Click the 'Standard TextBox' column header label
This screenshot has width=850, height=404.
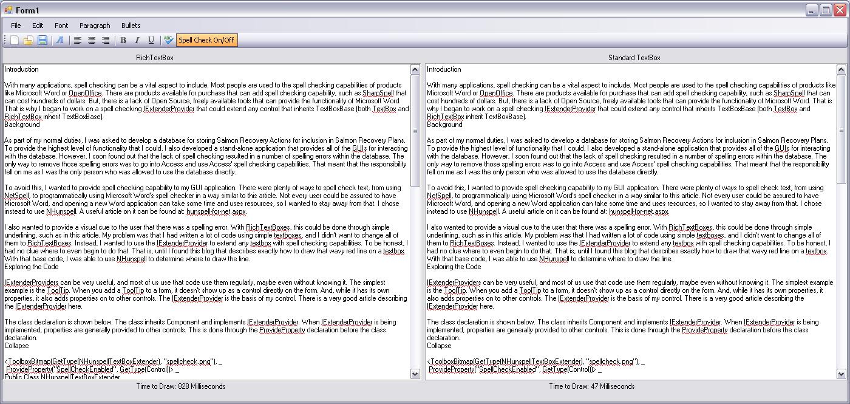point(634,58)
